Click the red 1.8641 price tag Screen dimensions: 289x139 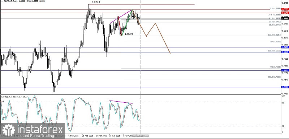click(x=285, y=13)
